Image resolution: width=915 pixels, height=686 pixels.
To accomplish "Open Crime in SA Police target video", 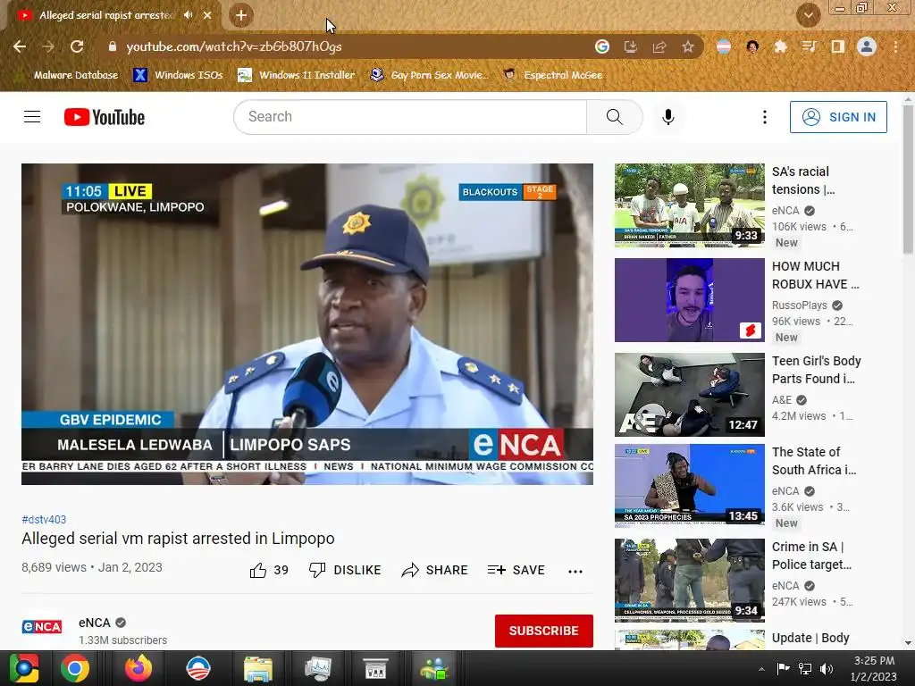I will pyautogui.click(x=689, y=581).
